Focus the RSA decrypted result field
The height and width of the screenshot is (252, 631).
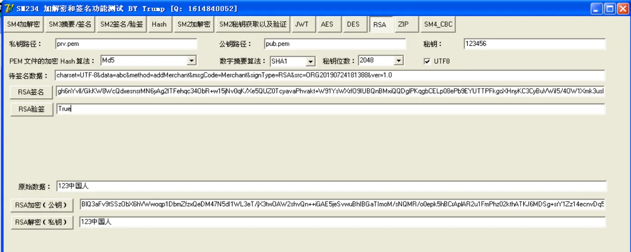[343, 222]
